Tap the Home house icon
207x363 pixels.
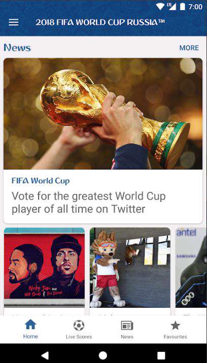pyautogui.click(x=30, y=324)
